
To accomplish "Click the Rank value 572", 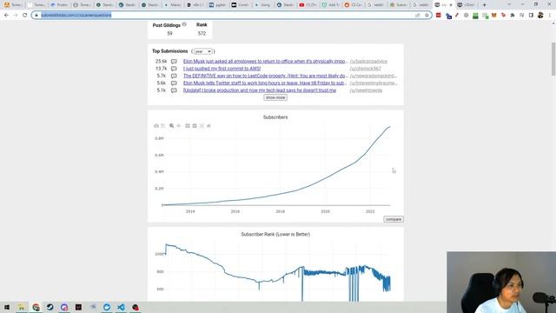I will pyautogui.click(x=202, y=33).
